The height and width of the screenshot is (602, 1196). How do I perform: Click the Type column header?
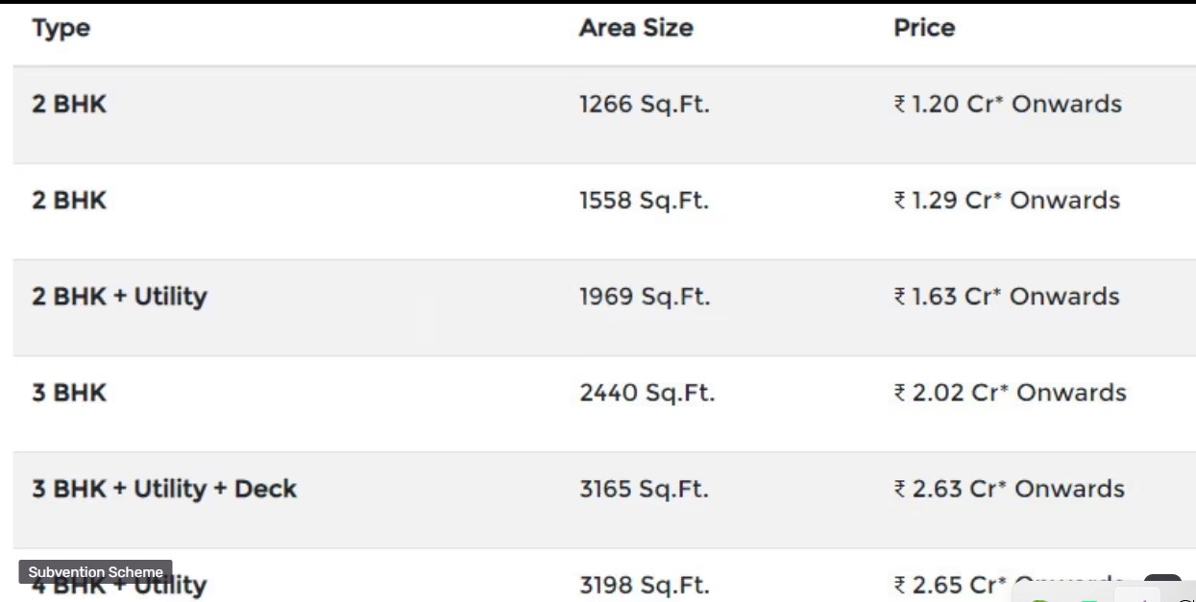(61, 29)
